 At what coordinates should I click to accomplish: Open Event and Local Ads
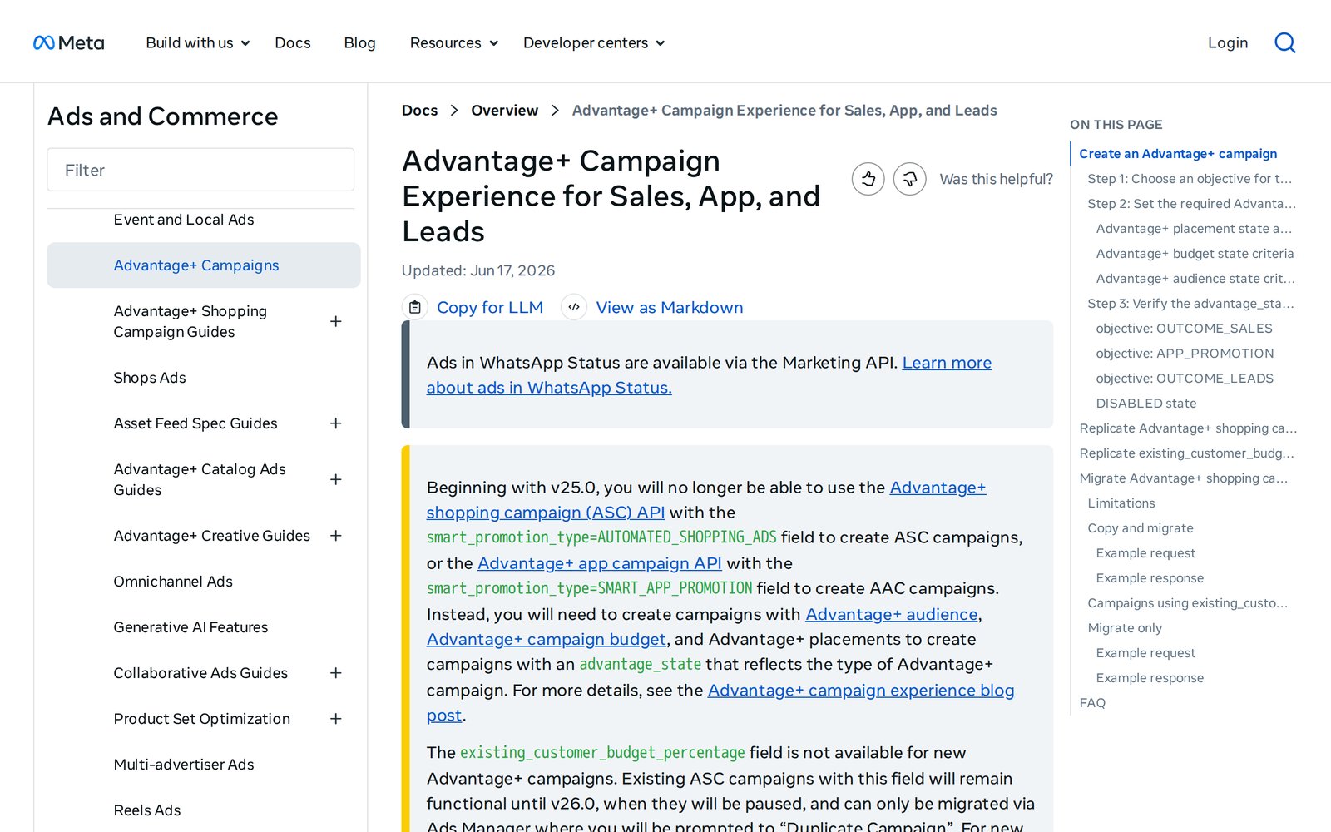(x=184, y=220)
